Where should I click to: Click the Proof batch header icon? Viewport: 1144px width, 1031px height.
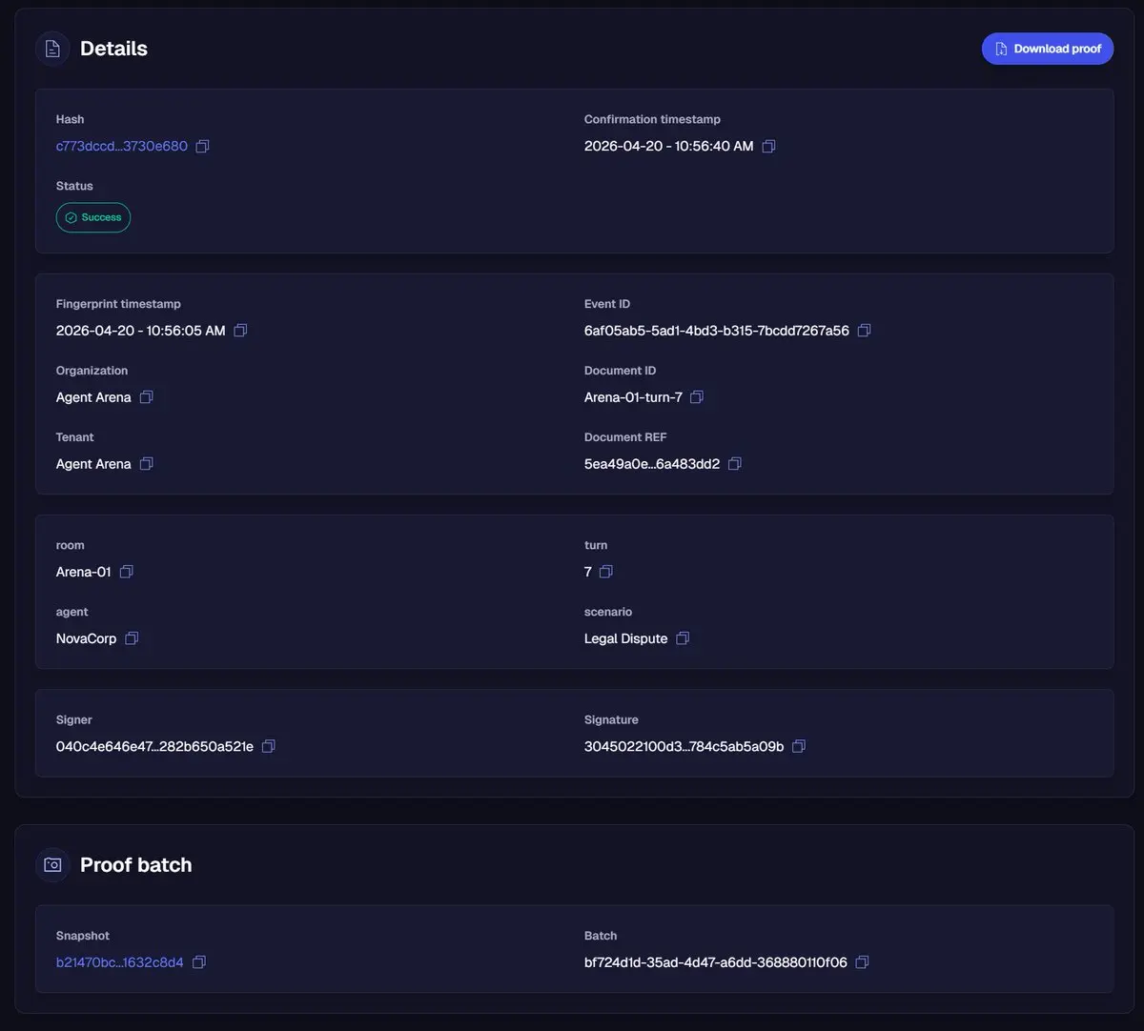[x=52, y=865]
